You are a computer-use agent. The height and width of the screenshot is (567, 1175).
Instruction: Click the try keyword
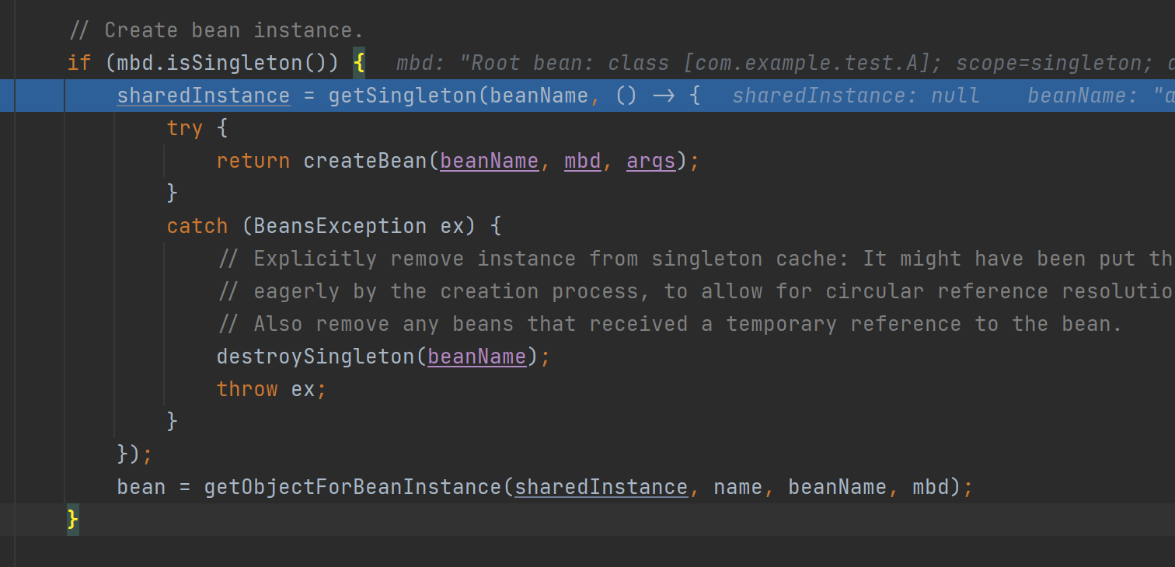tap(185, 128)
